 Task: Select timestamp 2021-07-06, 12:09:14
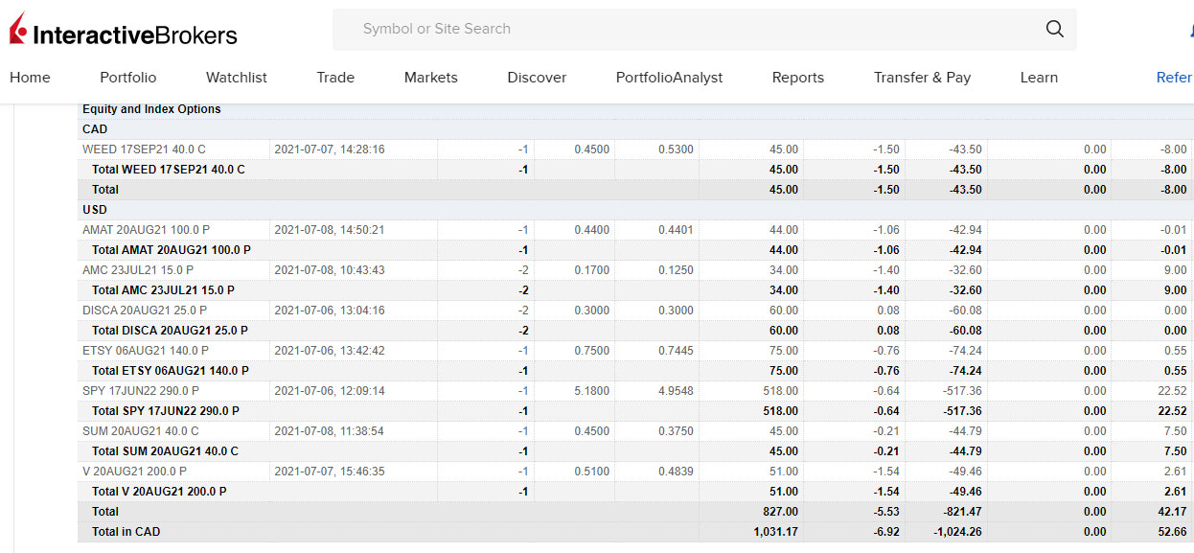(x=330, y=391)
